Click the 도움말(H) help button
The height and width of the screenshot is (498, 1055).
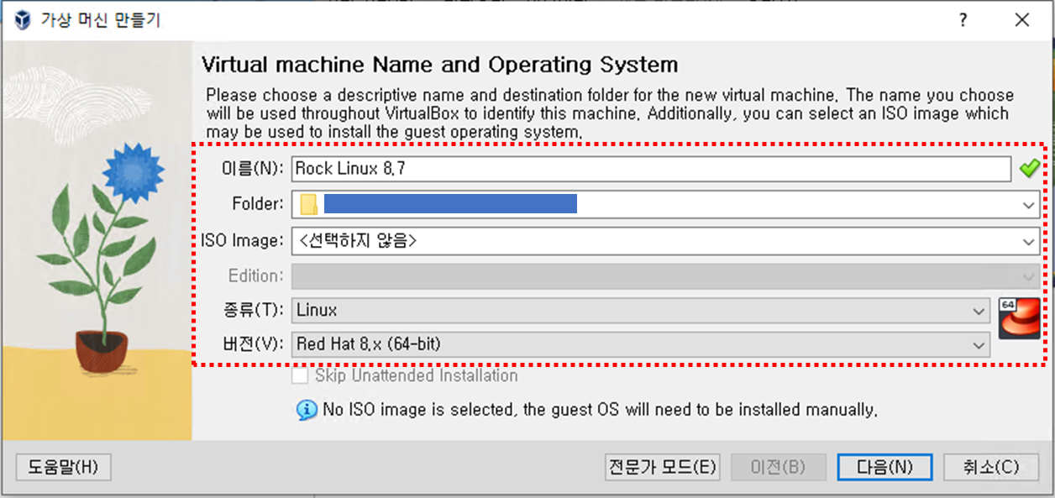tap(64, 467)
